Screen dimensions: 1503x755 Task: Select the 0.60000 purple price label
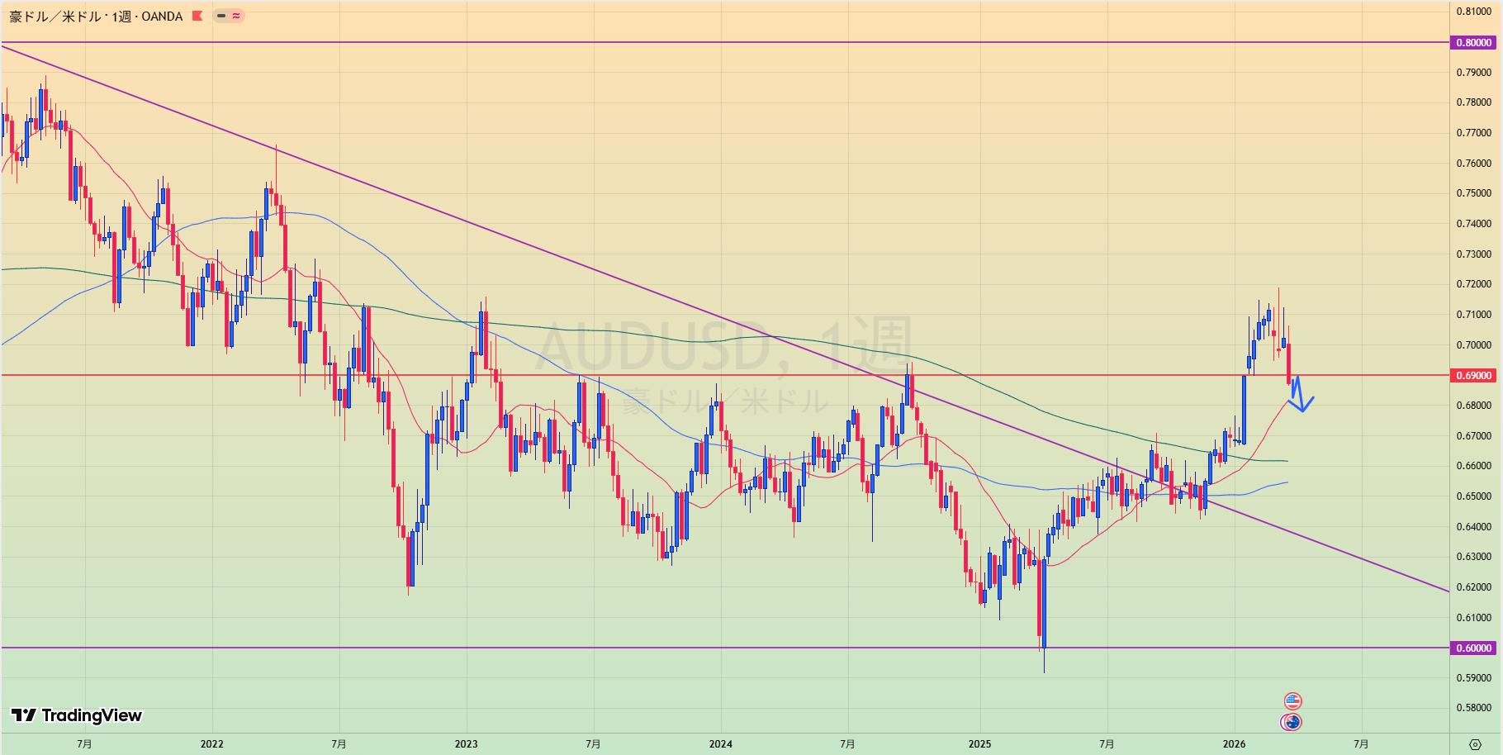[x=1473, y=648]
